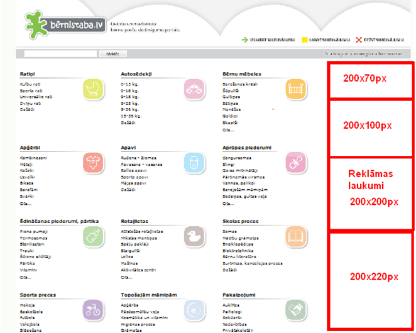Open the Dzēst sludinājumu link
416x333 pixels.
(x=383, y=40)
